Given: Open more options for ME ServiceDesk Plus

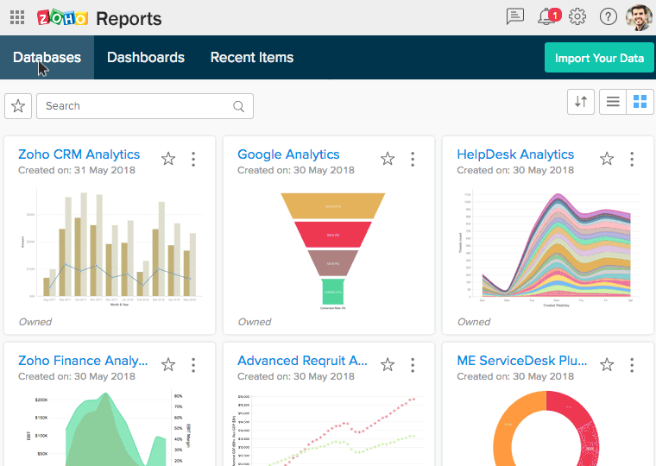Looking at the screenshot, I should point(632,365).
